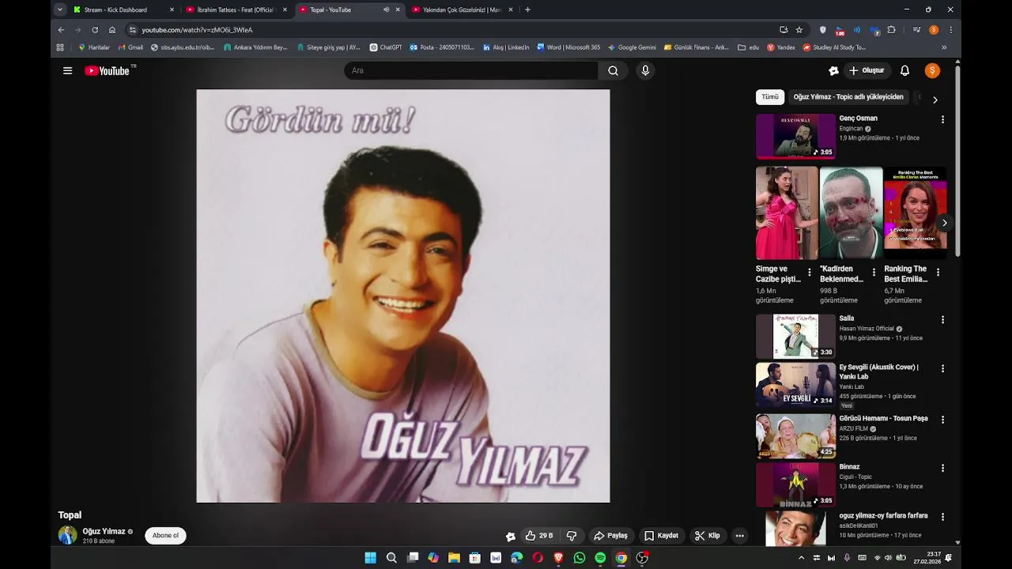Open a new browser tab
The height and width of the screenshot is (569, 1012).
[x=527, y=9]
